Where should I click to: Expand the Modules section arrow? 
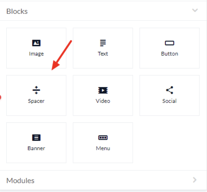pyautogui.click(x=195, y=180)
